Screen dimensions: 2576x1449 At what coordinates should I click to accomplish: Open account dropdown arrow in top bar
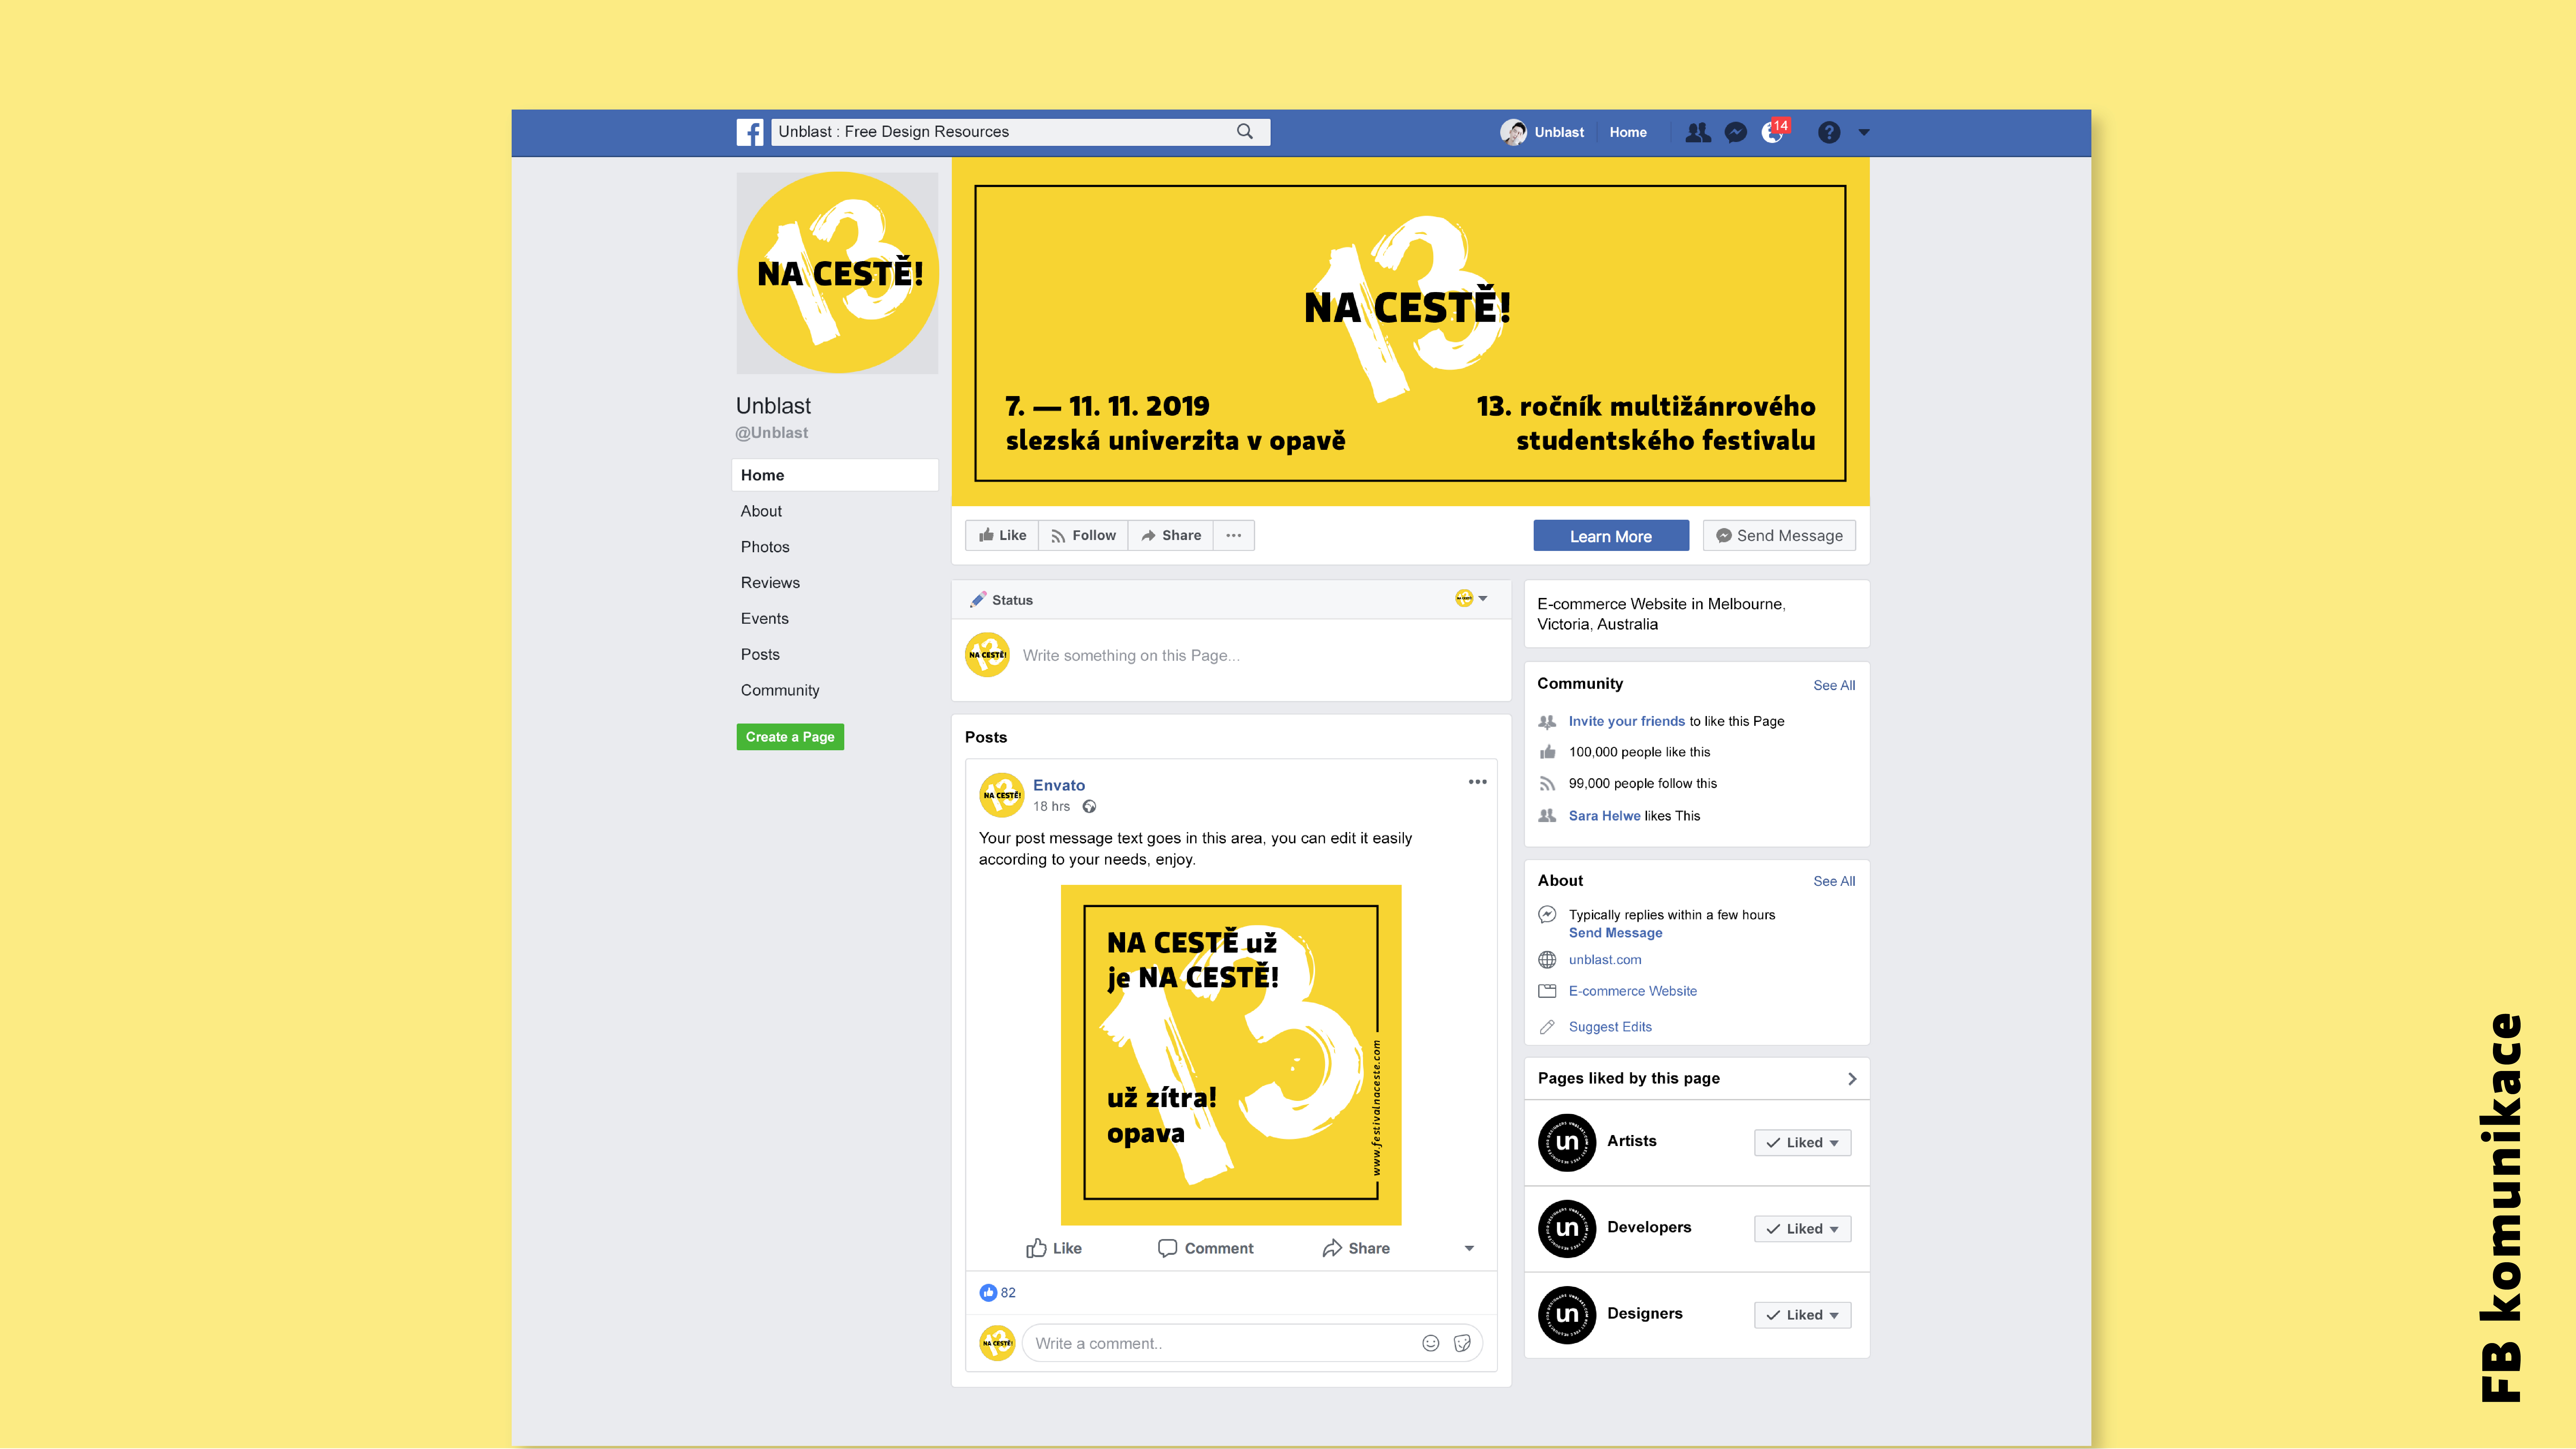click(1864, 132)
